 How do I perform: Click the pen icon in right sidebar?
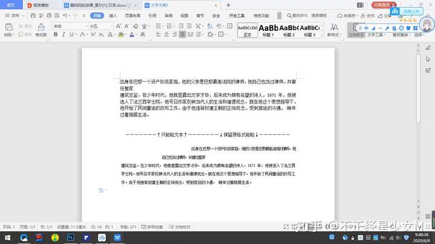click(x=428, y=48)
